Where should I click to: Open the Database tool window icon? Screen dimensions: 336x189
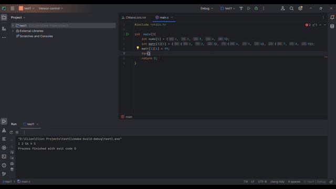point(332,26)
